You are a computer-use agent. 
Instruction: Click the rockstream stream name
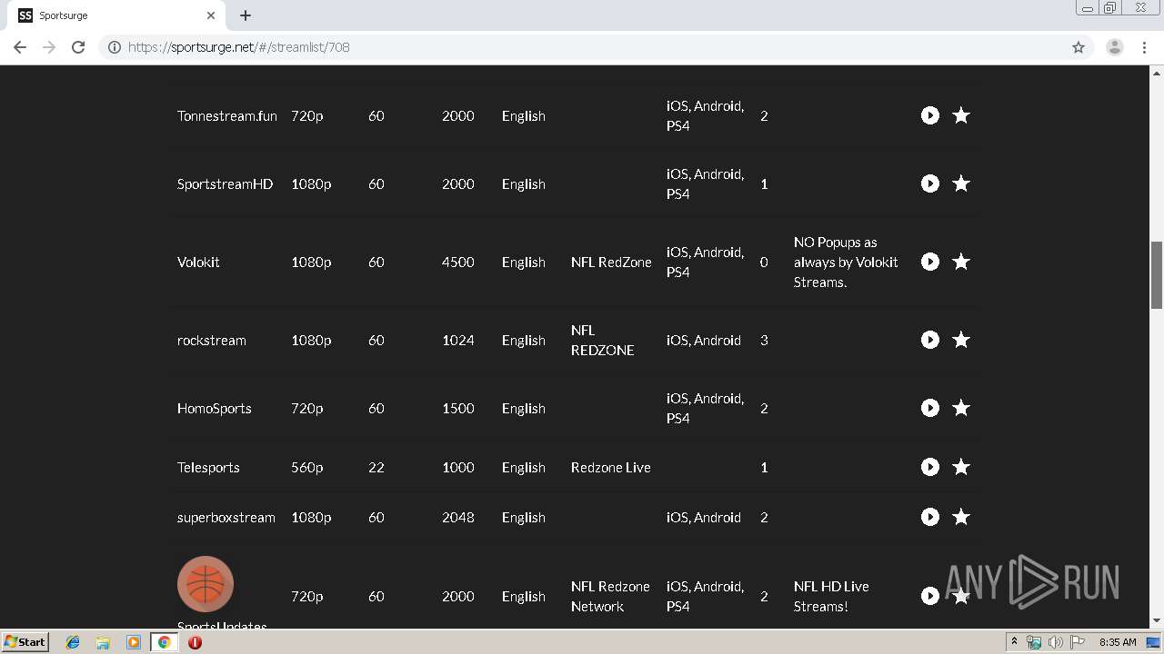coord(212,341)
